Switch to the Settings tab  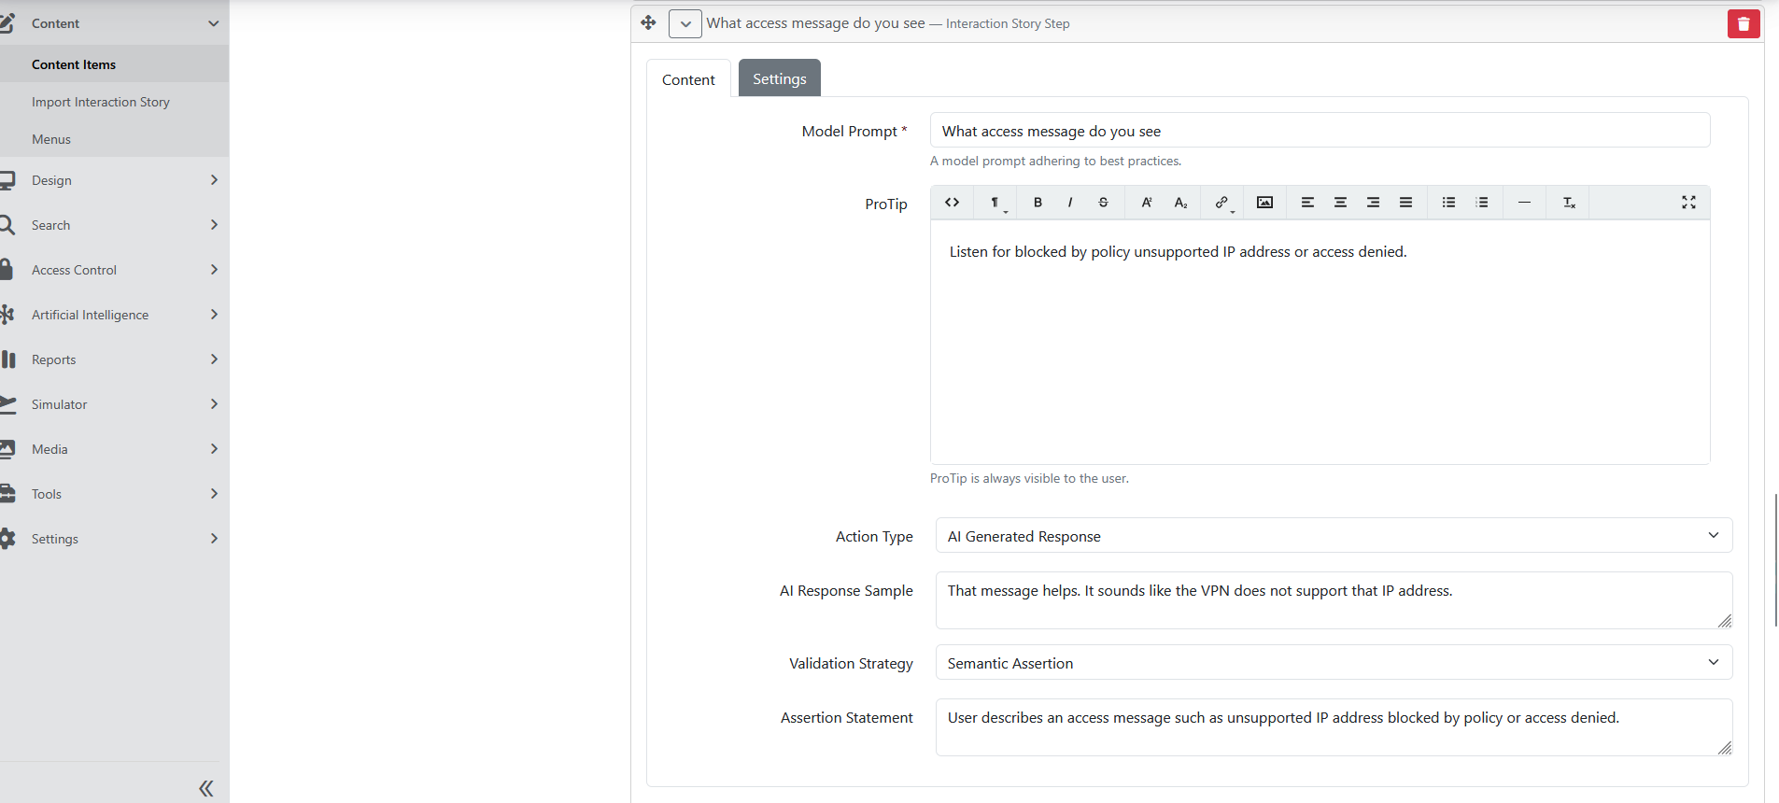[x=780, y=78]
